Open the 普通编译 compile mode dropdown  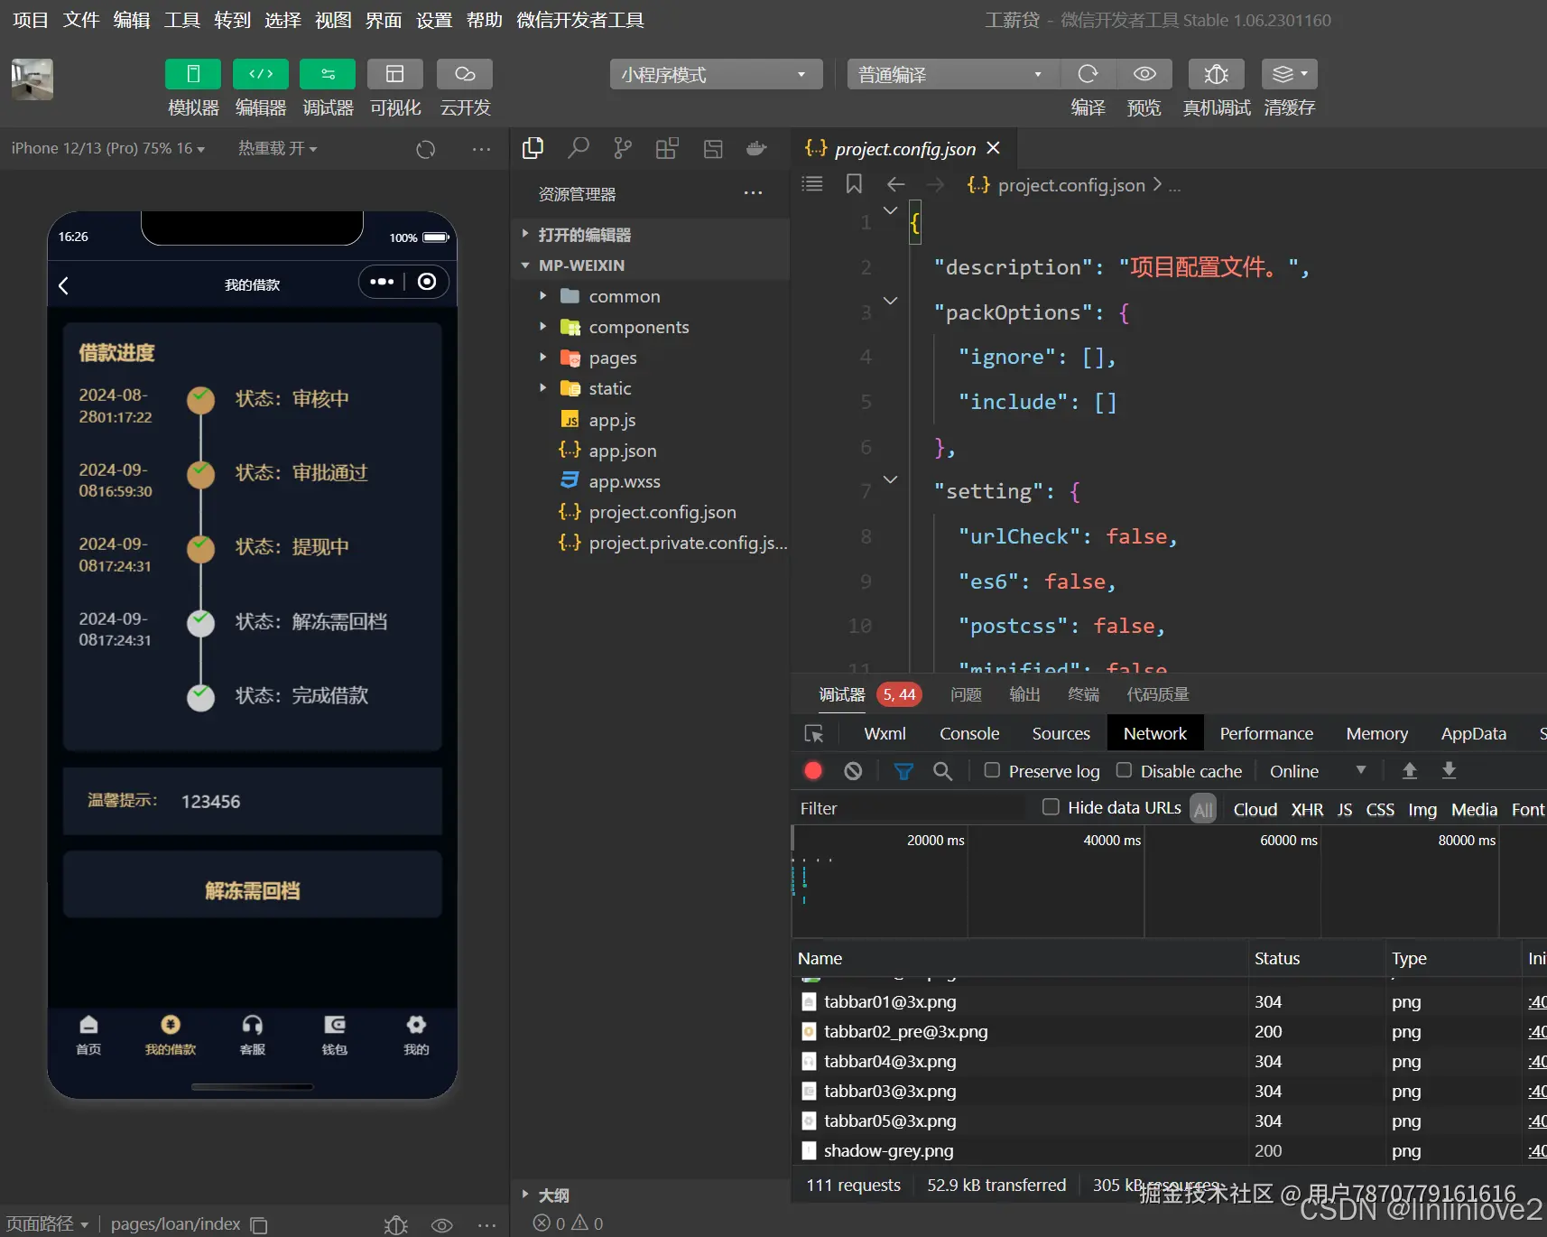click(950, 74)
